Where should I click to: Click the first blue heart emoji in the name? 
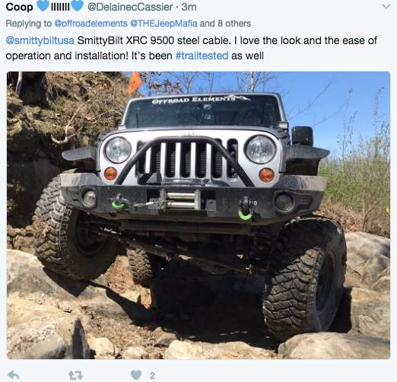tap(43, 5)
